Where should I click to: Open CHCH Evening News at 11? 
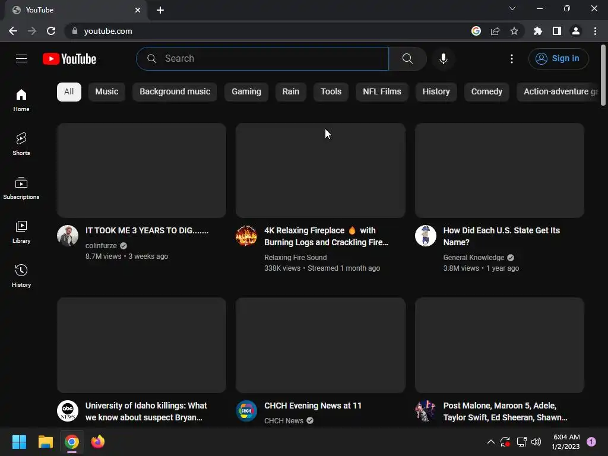(313, 406)
